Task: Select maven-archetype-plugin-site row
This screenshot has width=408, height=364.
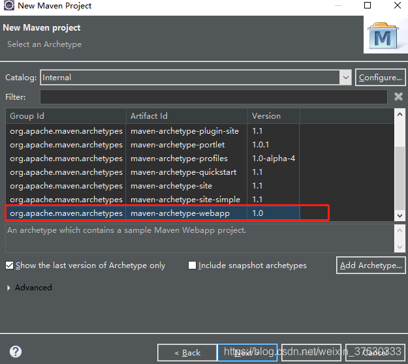Action: [200, 131]
